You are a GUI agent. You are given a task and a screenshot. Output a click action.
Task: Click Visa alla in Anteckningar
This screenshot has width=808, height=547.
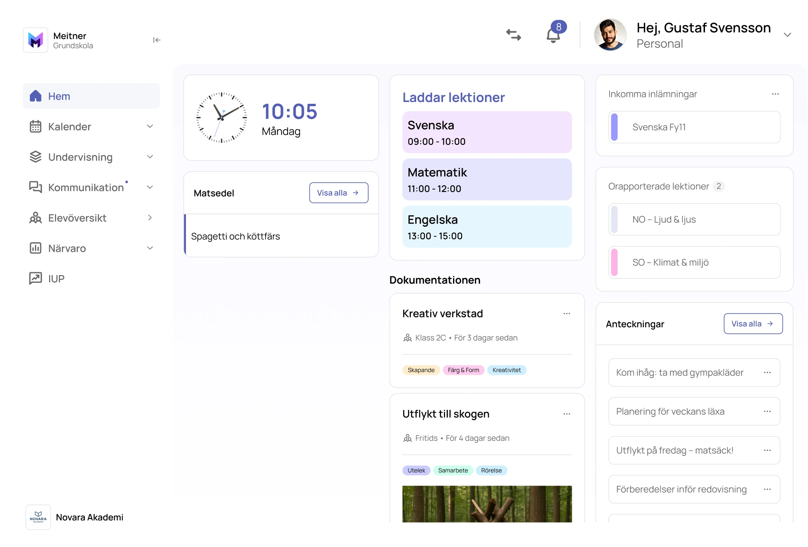tap(753, 324)
